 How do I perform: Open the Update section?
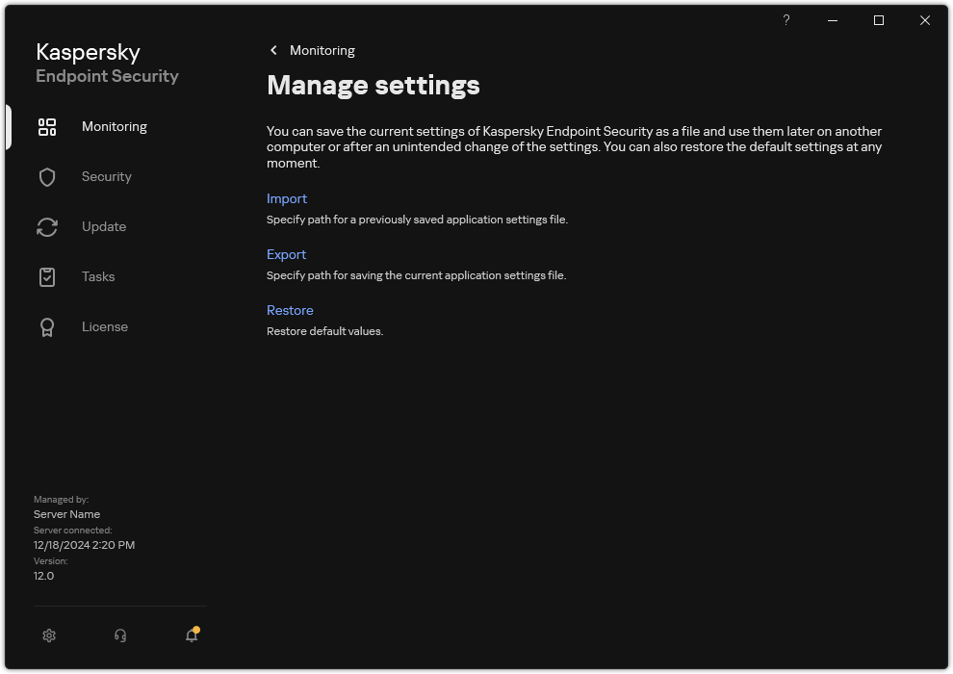103,226
